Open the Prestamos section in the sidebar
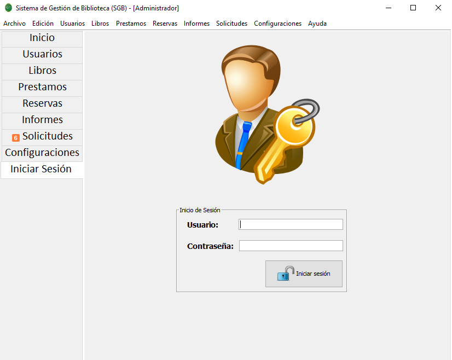The width and height of the screenshot is (452, 360). point(41,87)
